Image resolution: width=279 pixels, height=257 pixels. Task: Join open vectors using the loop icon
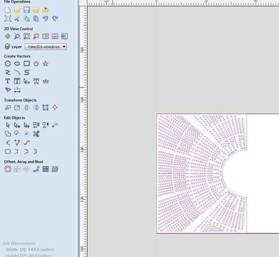tap(8, 151)
